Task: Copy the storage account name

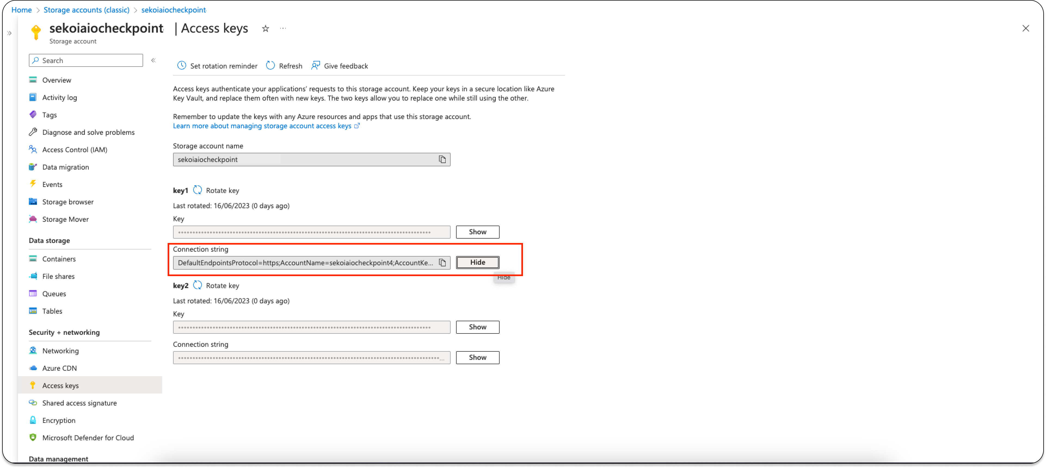Action: tap(442, 159)
